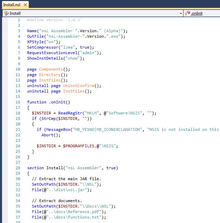Click the "lzma" string literal
Image resolution: width=220 pixels, height=223 pixels.
(68, 47)
